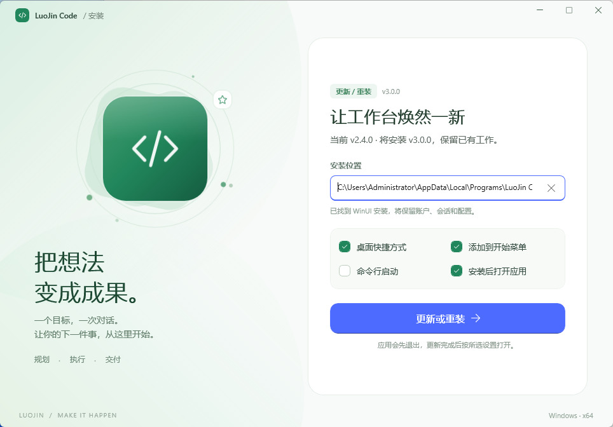This screenshot has height=427, width=613.
Task: Uncheck the 添加到开始菜单 checkbox
Action: pyautogui.click(x=457, y=247)
